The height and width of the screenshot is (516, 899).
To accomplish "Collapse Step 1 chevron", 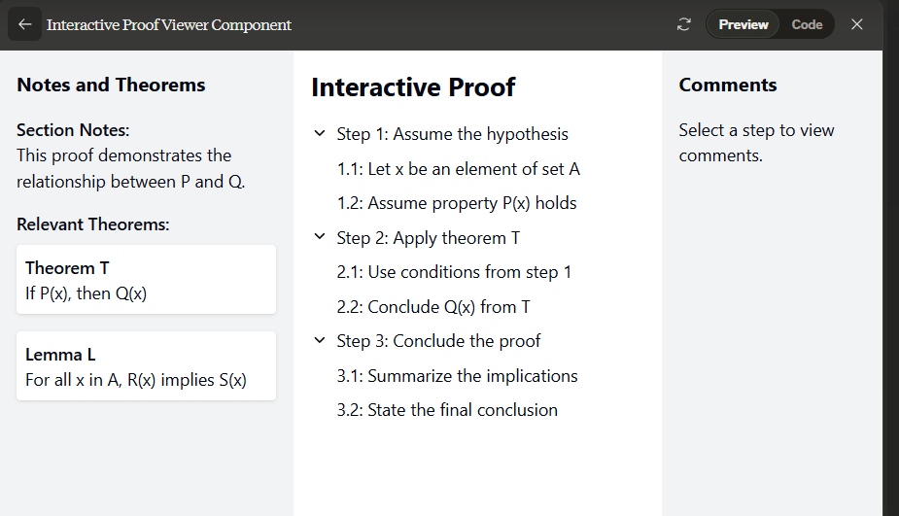I will [320, 134].
